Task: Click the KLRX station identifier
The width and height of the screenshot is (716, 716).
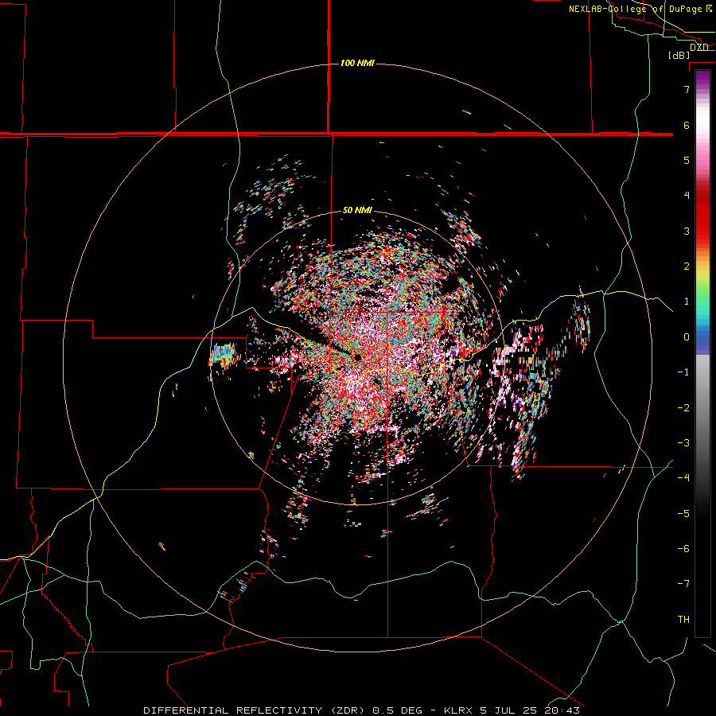Action: [x=458, y=710]
